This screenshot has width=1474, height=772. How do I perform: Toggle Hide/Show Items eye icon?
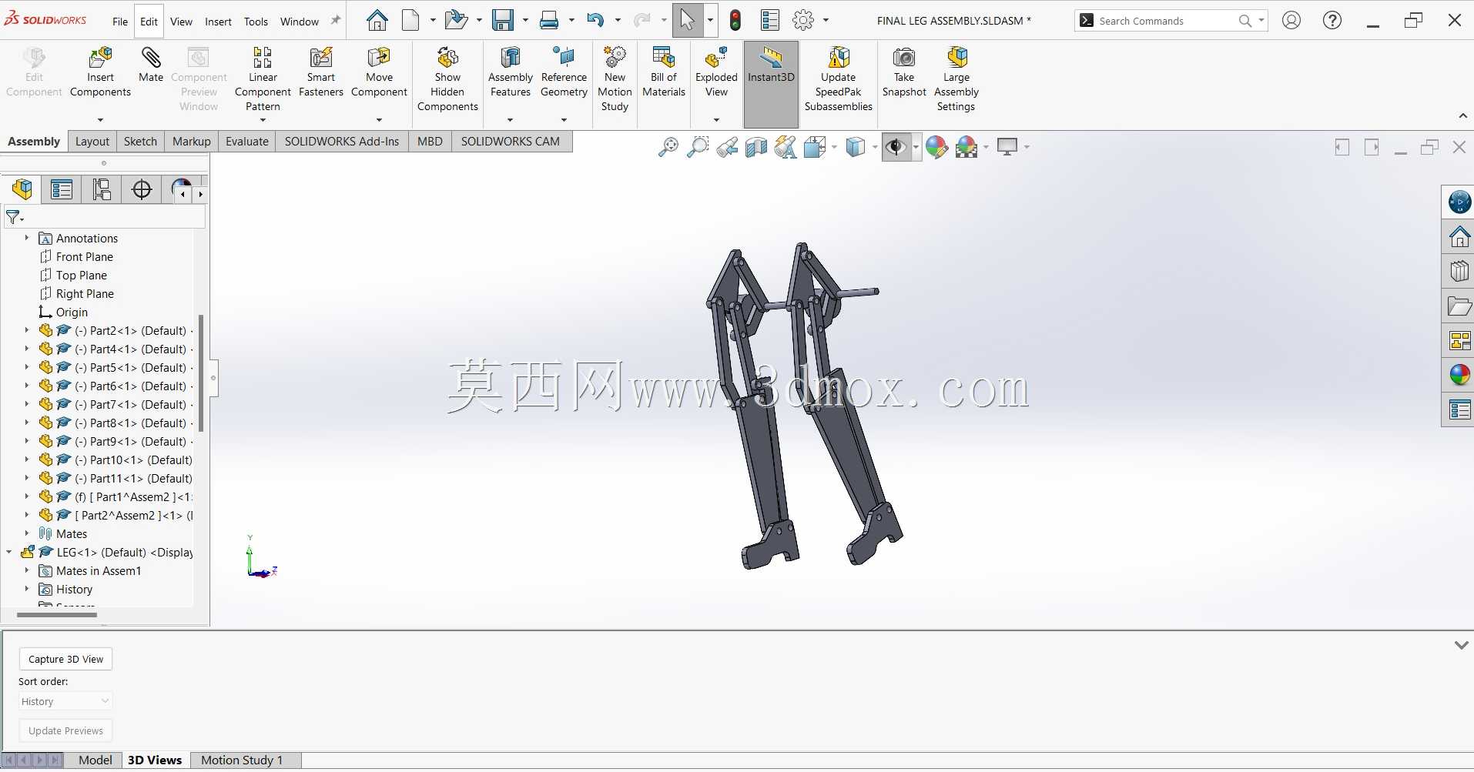(x=895, y=147)
